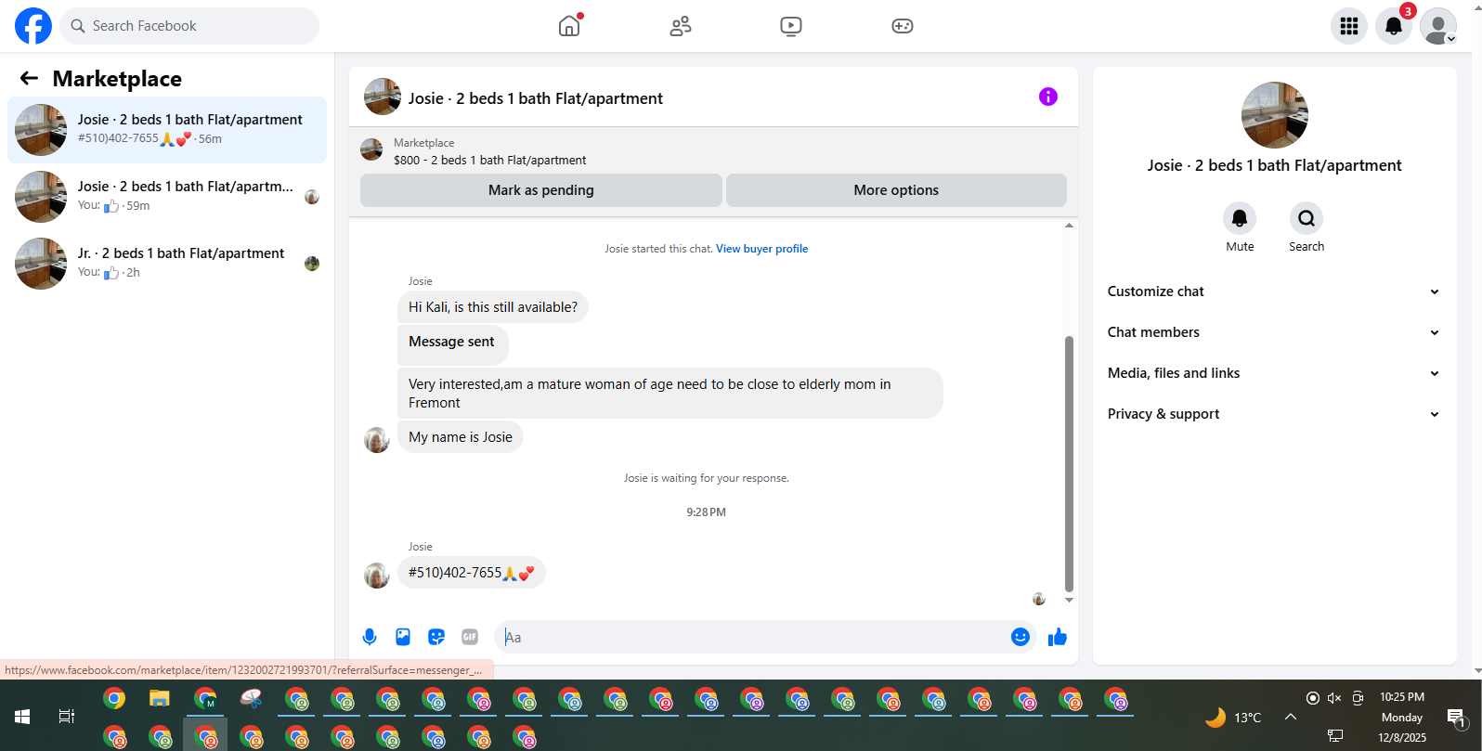
Task: Click the chat scrollbar thumb
Action: pos(1069,463)
